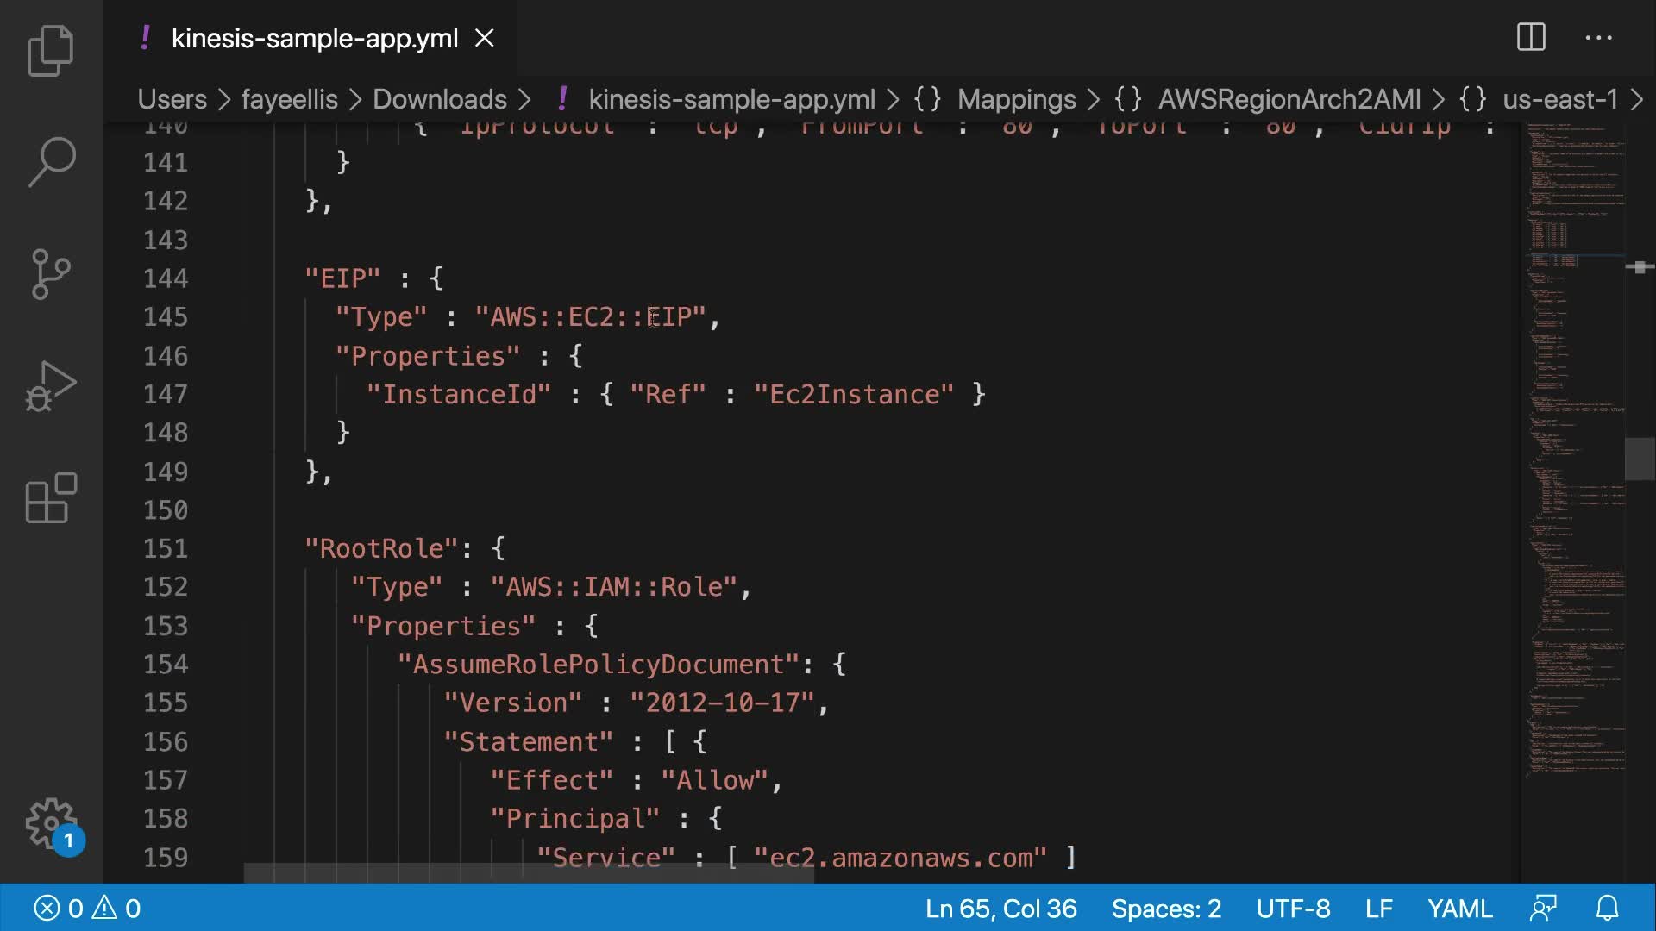Split the editor to the right

tap(1531, 38)
